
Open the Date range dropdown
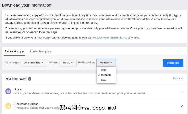(34, 63)
